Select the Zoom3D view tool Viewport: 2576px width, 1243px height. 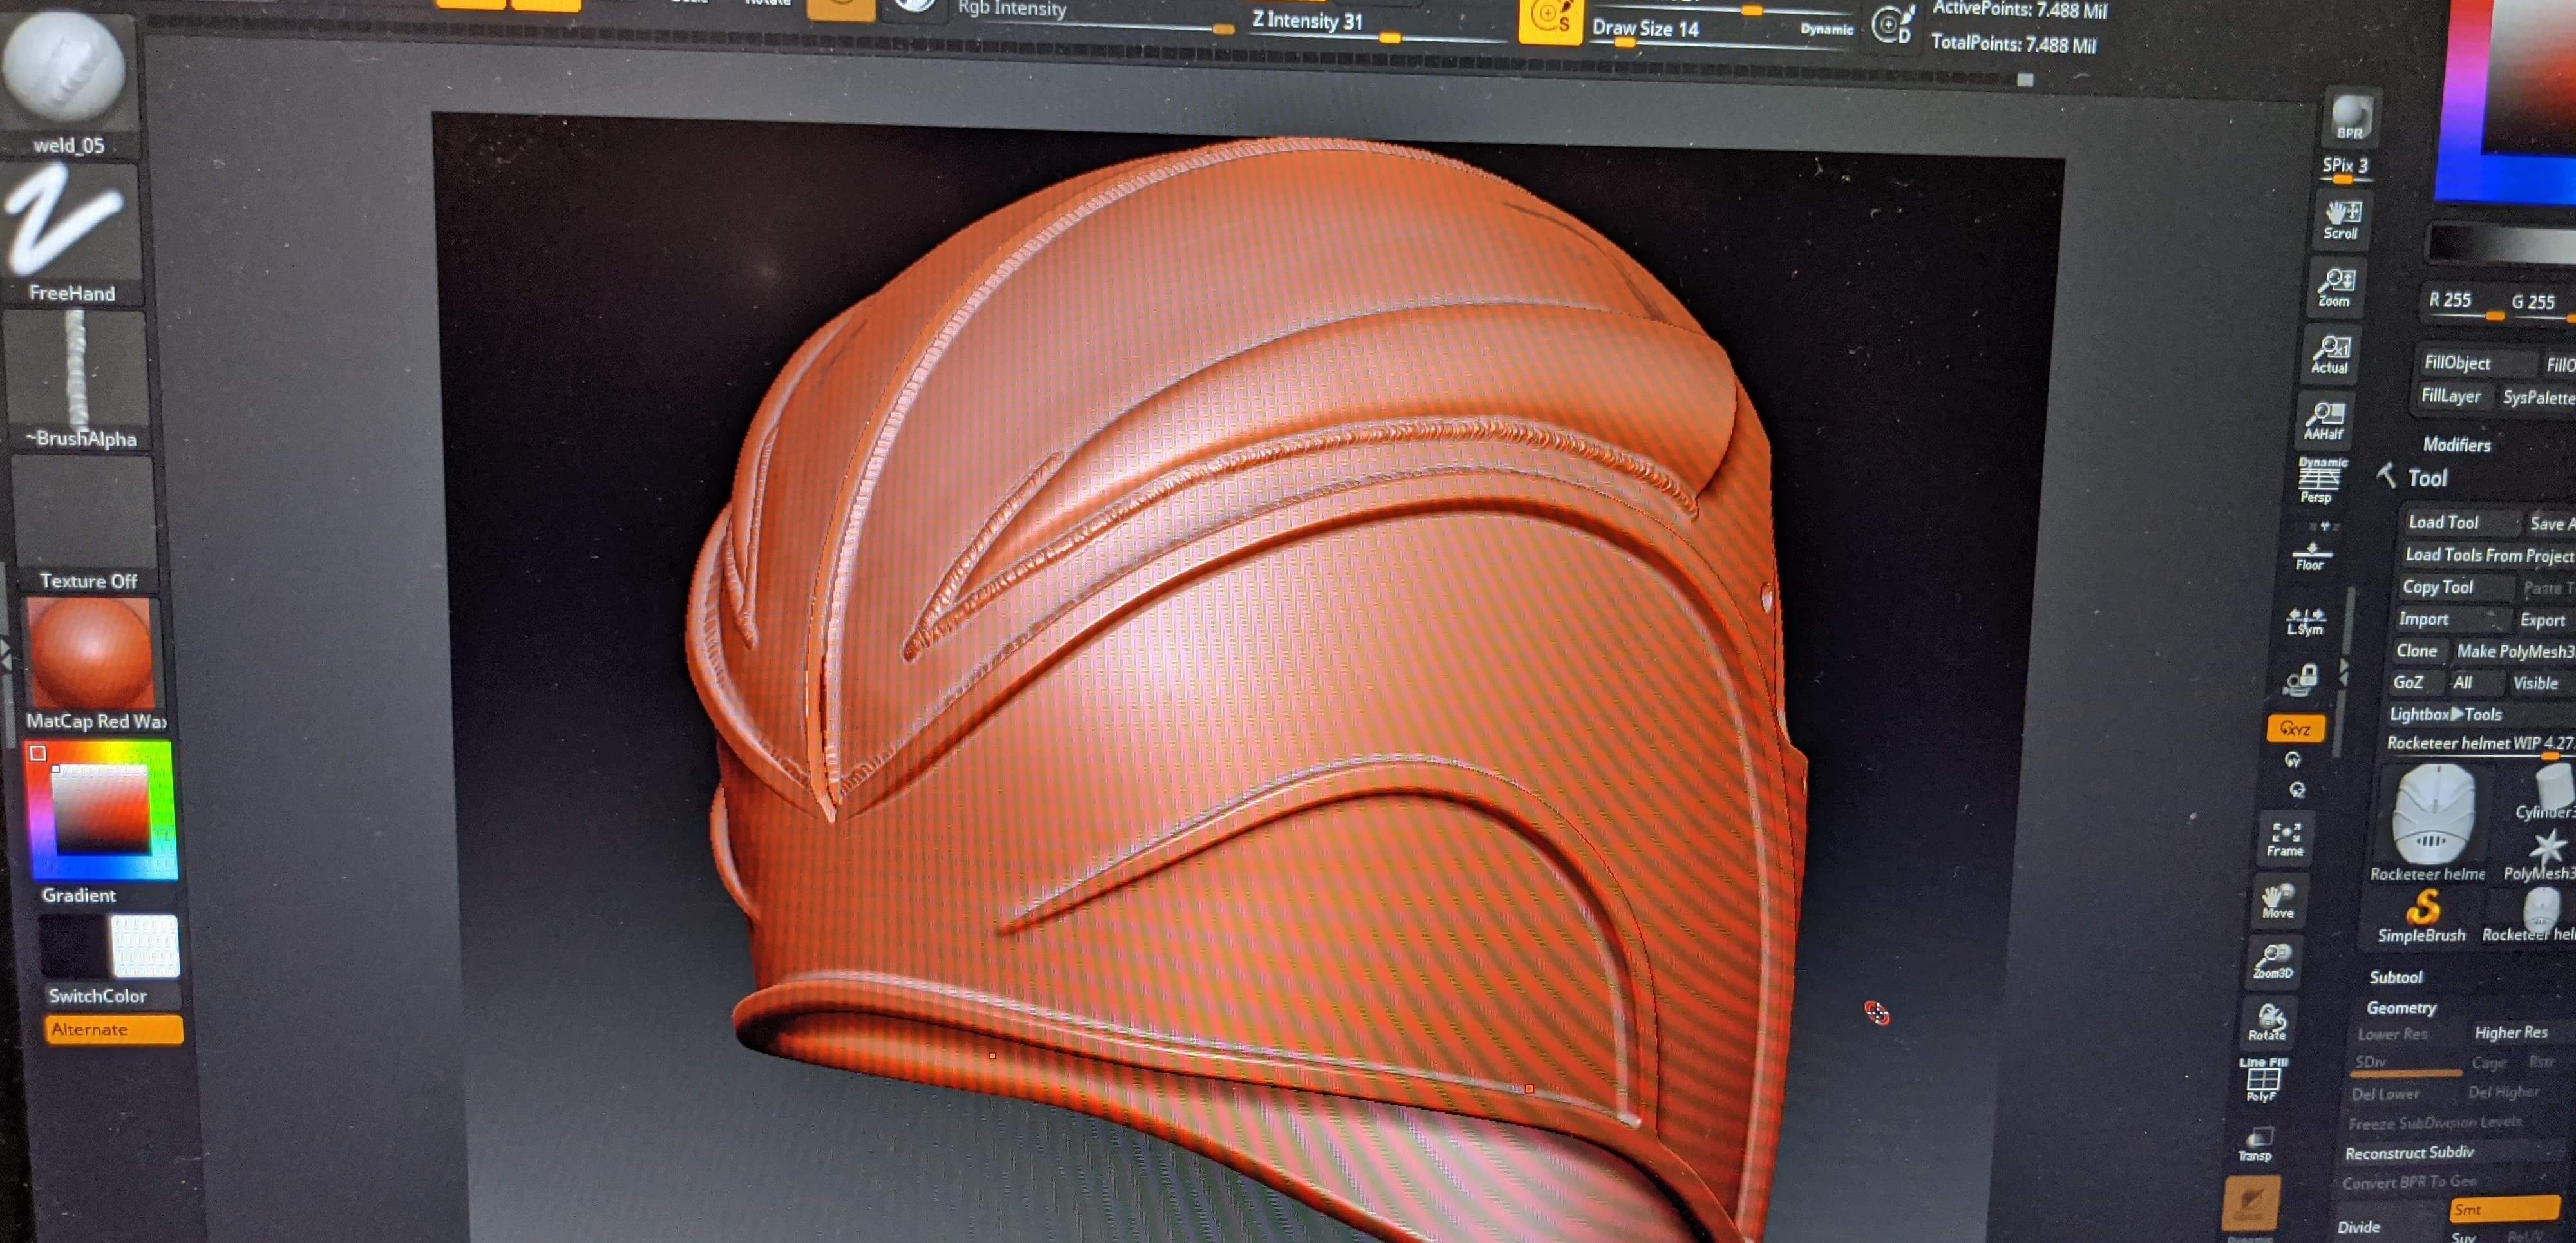(x=2273, y=960)
